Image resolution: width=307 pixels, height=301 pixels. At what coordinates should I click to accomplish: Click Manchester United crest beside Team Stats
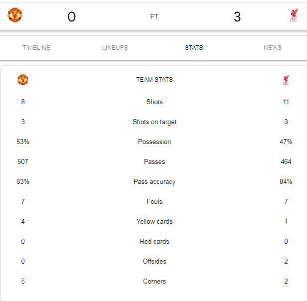[x=23, y=80]
